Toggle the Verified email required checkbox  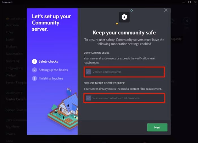[x=88, y=72]
